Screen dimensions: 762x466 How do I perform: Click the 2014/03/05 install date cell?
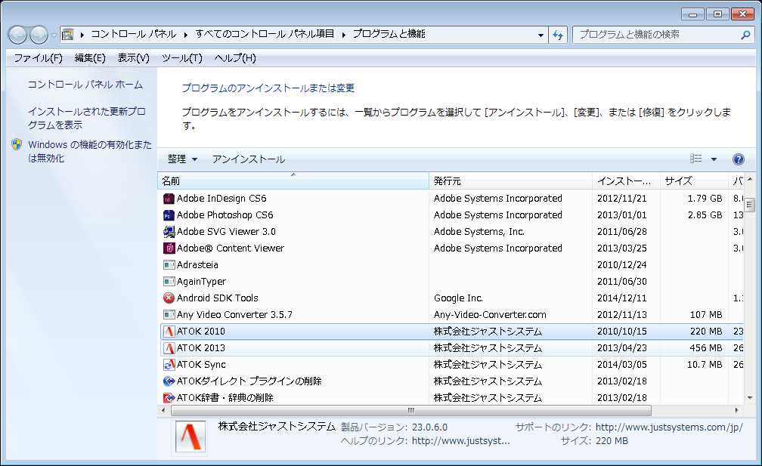[622, 365]
